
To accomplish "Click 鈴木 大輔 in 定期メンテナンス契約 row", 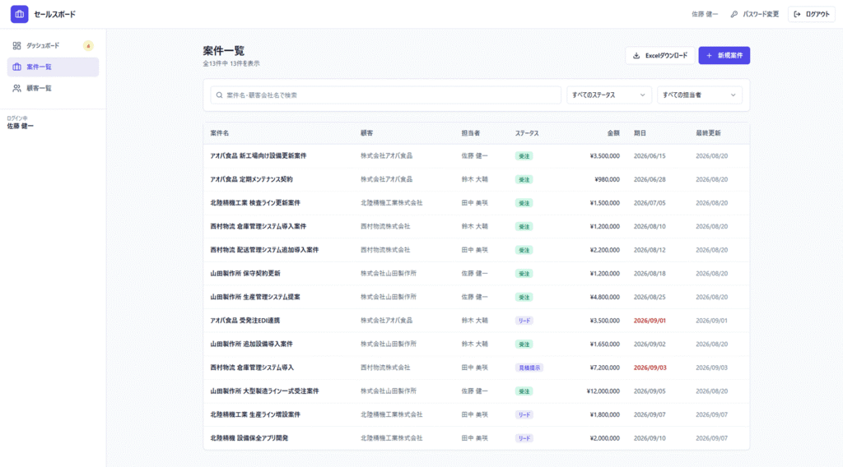I will click(x=474, y=179).
